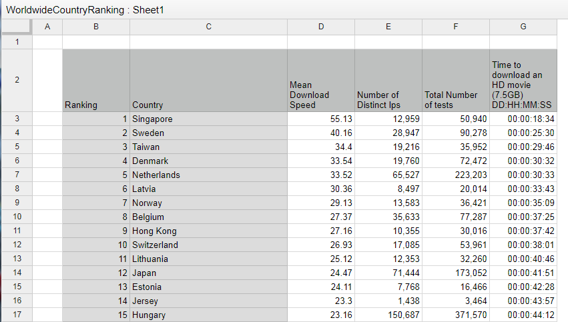Click download time 00:00:33:43

coord(523,189)
